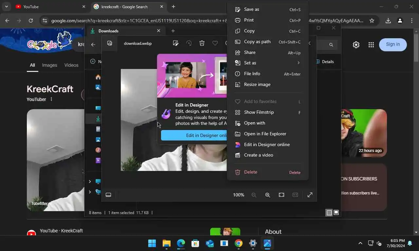Reload the Chrome page
419x251 pixels.
(x=31, y=21)
